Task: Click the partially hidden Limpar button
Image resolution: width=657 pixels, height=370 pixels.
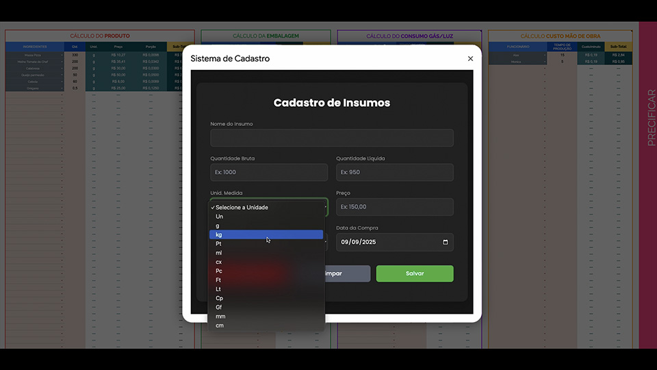Action: pyautogui.click(x=348, y=273)
